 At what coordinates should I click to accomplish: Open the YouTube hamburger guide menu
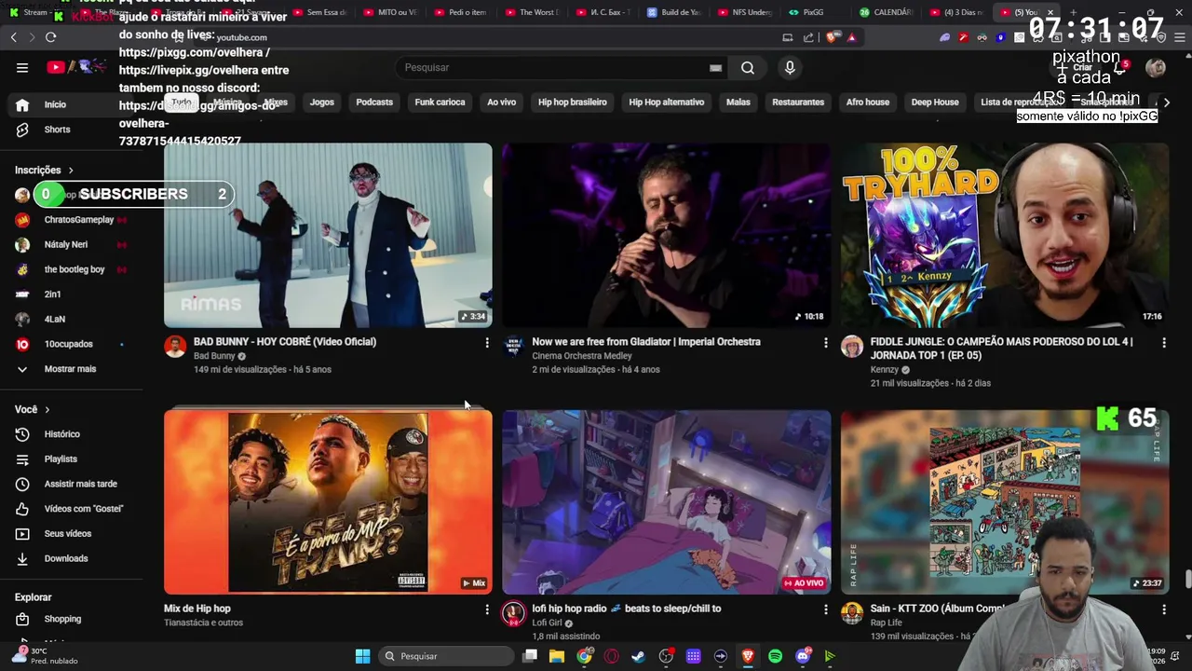(x=22, y=67)
